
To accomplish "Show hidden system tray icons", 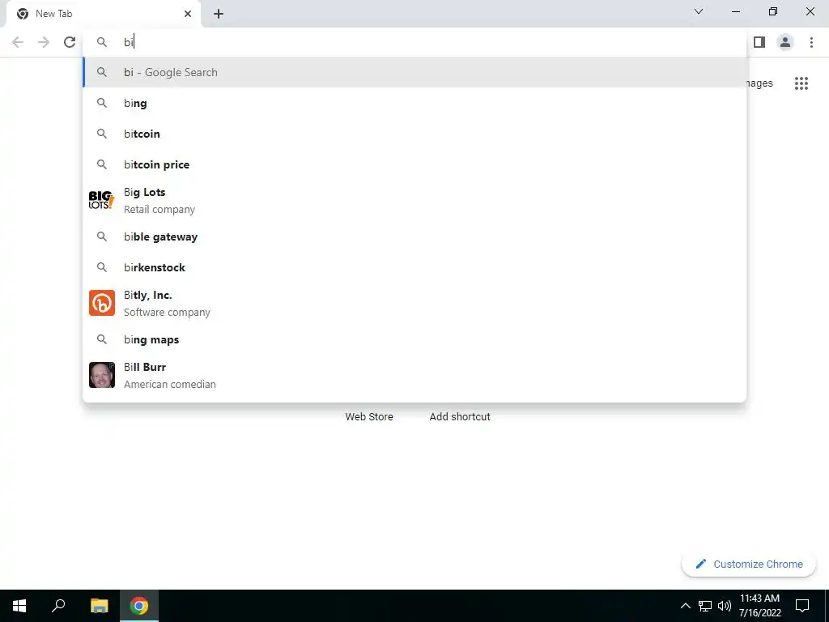I will (x=685, y=606).
